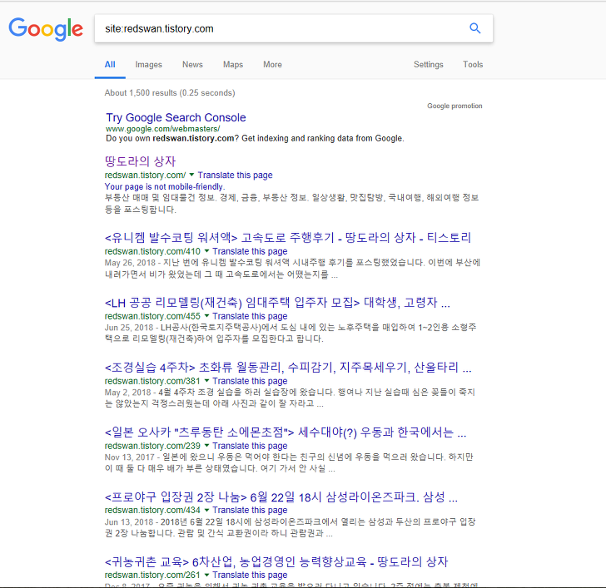Screen dimensions: 606x588
Task: Open the 프로야구 입장권 2장 나눔 result
Action: (x=281, y=497)
